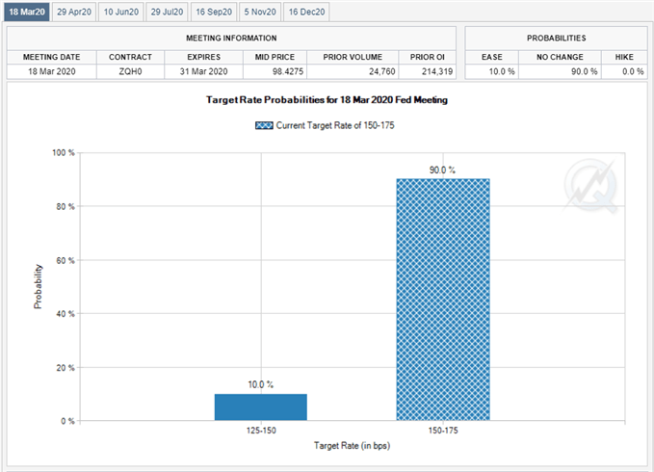Viewport: 654px width, 472px height.
Task: Click the PROBABILITIES header
Action: tap(557, 38)
